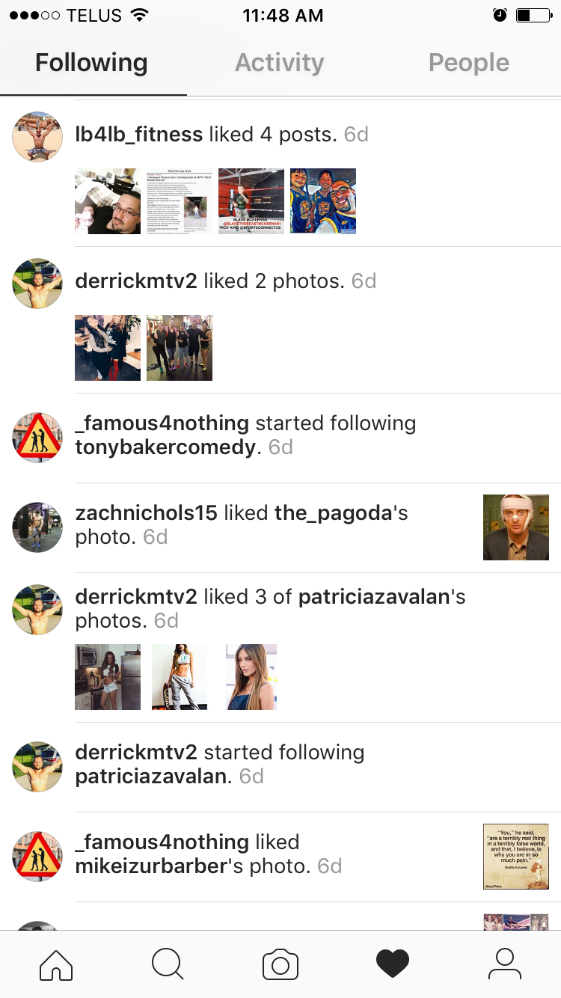Tap zachnichols15 profile avatar

coord(37,527)
